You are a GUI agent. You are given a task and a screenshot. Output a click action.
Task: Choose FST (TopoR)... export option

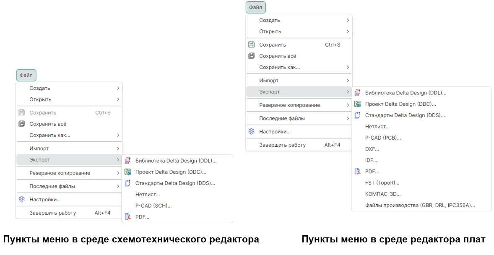(x=421, y=182)
